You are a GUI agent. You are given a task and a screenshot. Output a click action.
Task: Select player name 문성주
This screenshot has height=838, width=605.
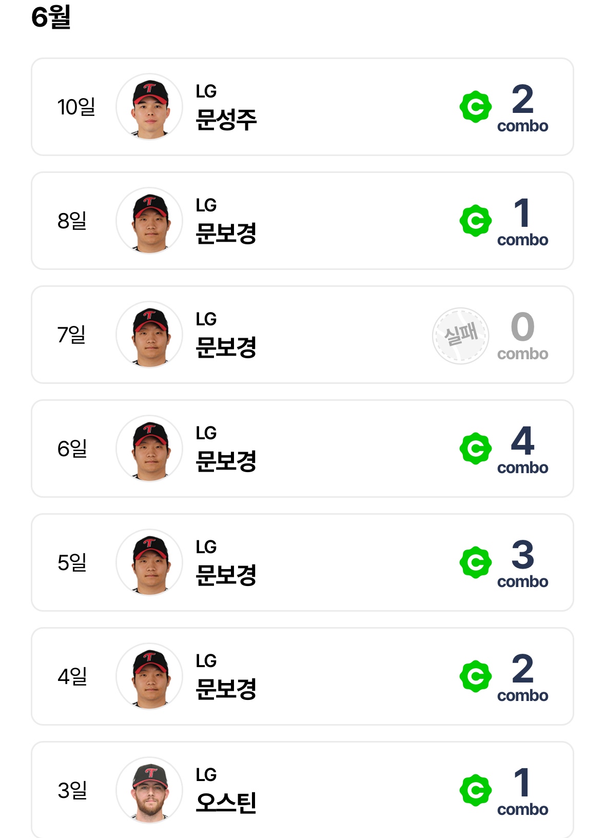coord(226,120)
